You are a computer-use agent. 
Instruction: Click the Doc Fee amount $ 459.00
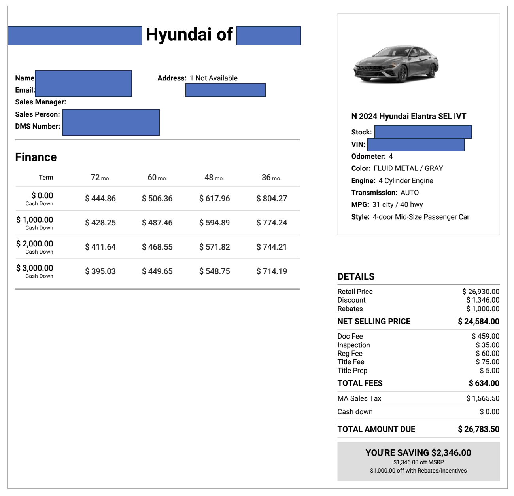click(486, 336)
